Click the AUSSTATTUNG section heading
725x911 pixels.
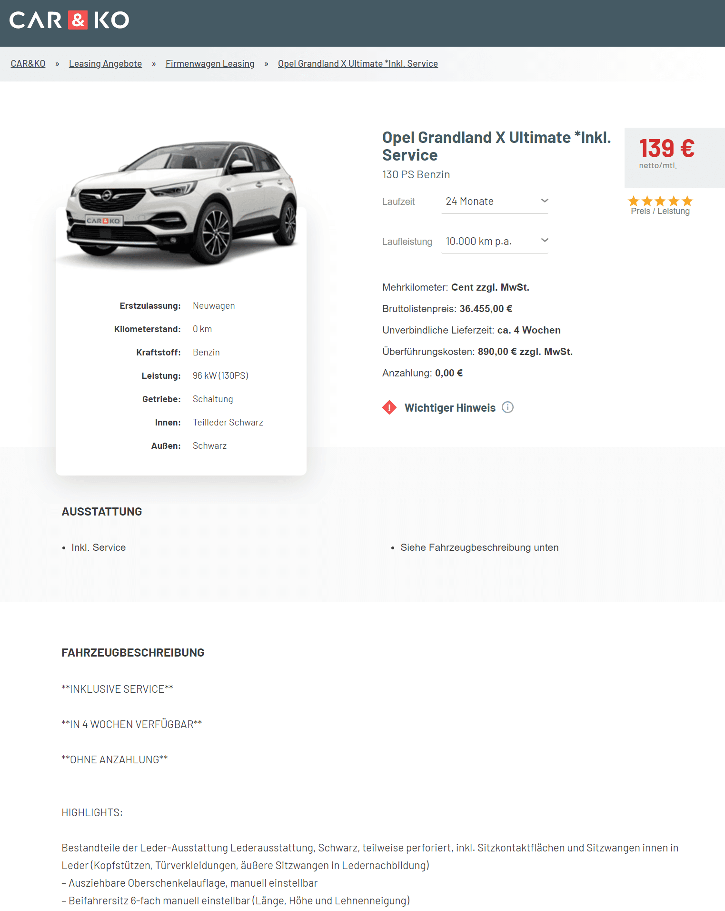[x=102, y=512]
